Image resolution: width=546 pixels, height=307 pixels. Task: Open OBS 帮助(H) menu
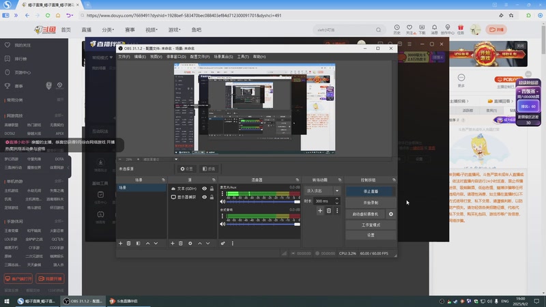tap(259, 57)
